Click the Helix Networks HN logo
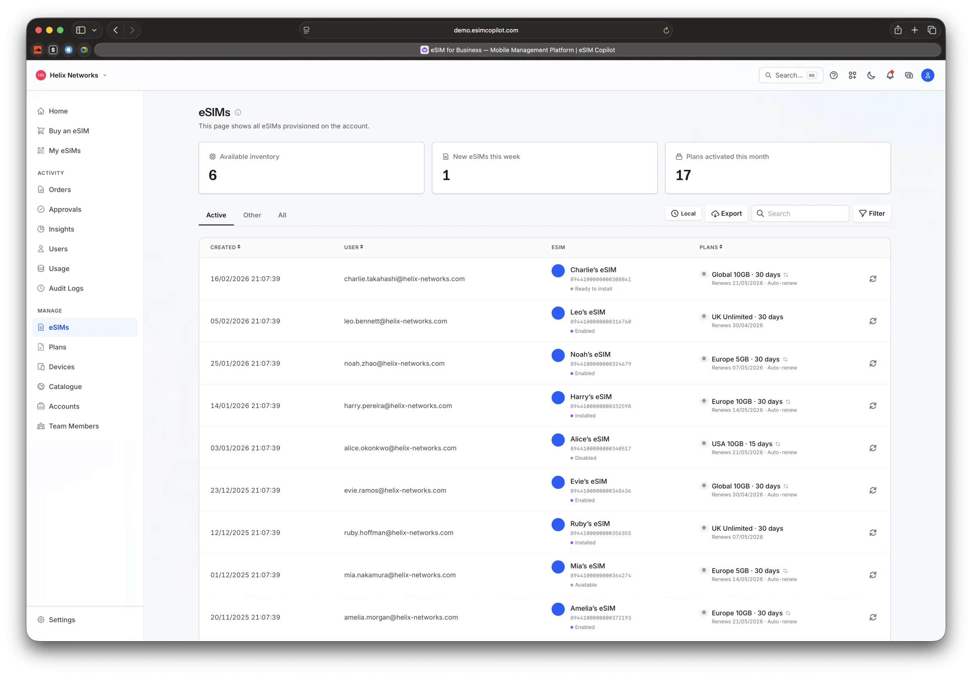The width and height of the screenshot is (972, 676). (40, 75)
